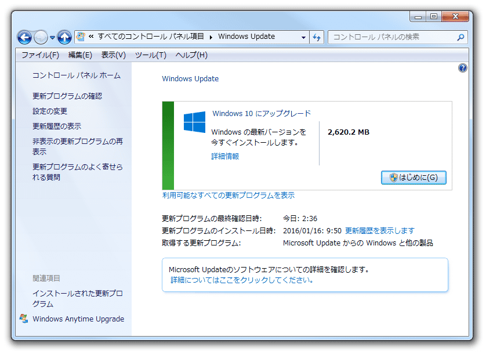Open Windows Anytime Upgrade link
The height and width of the screenshot is (354, 486).
click(x=78, y=319)
